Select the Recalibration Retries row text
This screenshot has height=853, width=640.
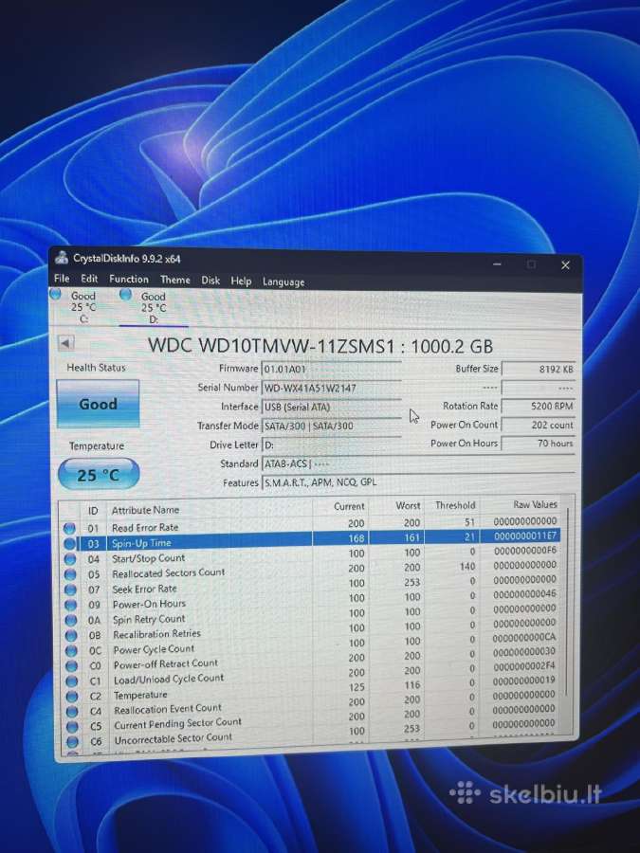pyautogui.click(x=156, y=634)
